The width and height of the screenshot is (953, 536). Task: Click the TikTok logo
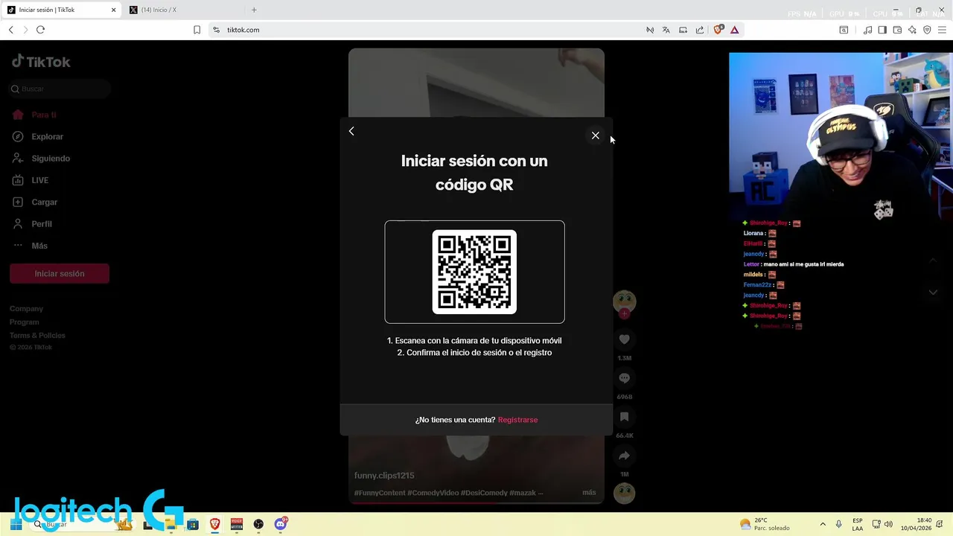pos(41,62)
